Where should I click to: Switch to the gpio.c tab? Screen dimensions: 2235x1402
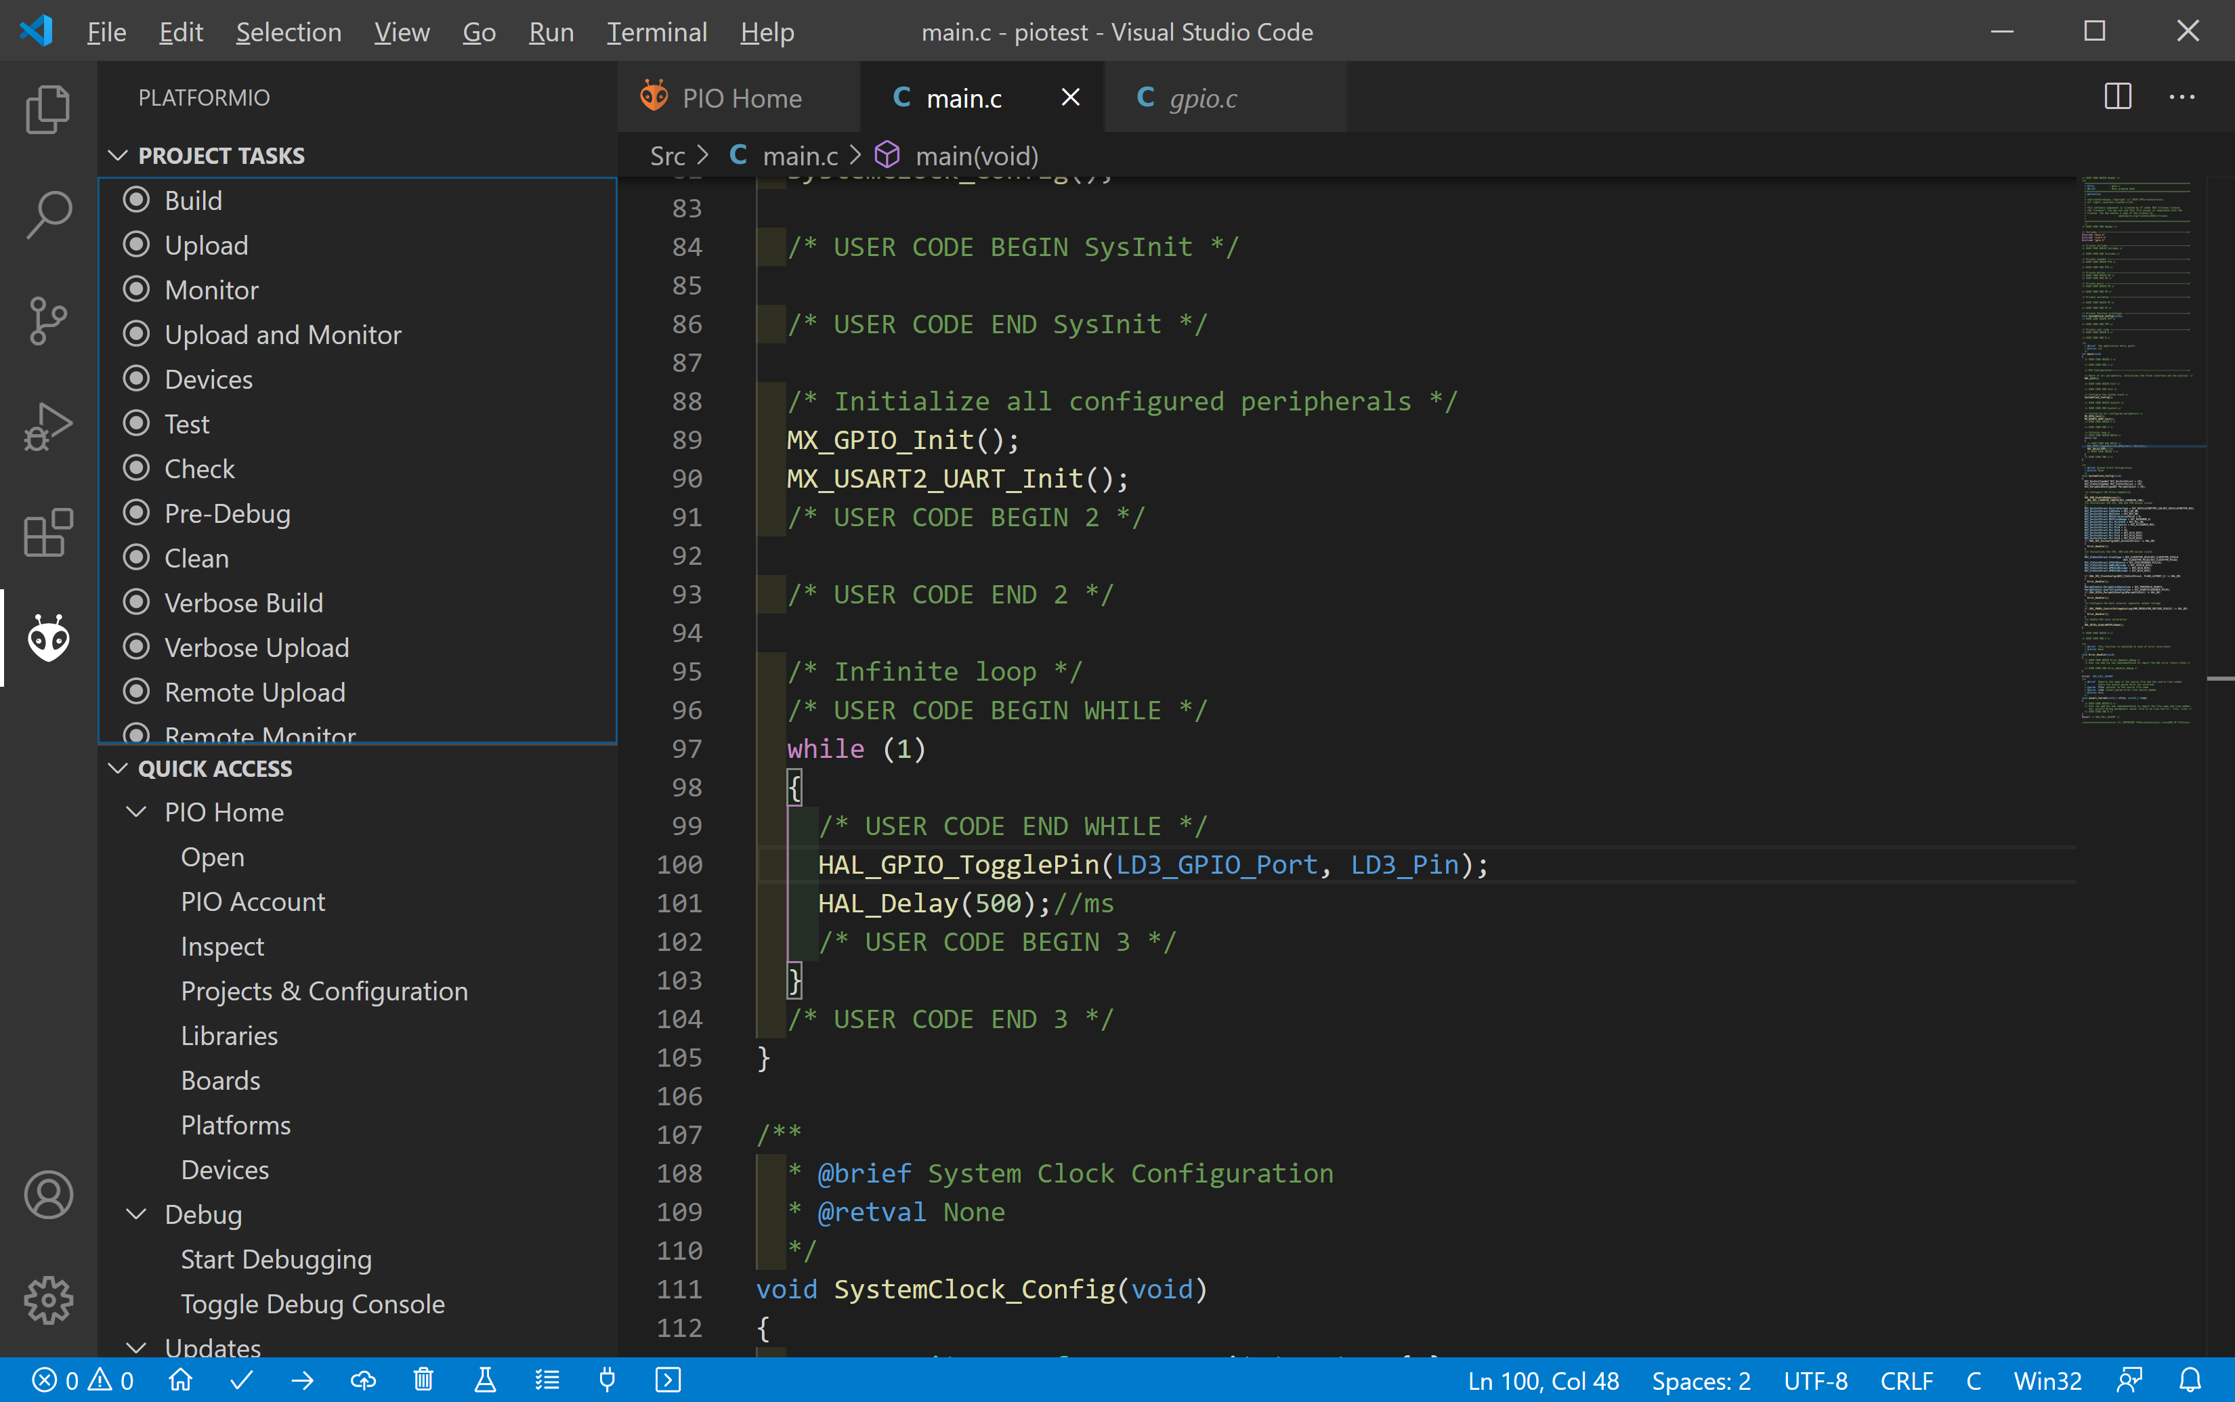point(1225,96)
